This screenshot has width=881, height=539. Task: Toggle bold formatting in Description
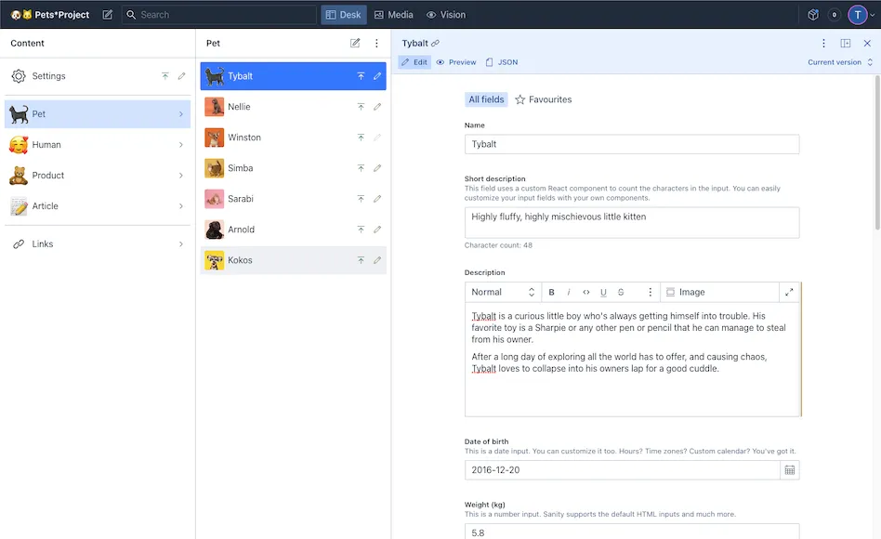click(551, 292)
